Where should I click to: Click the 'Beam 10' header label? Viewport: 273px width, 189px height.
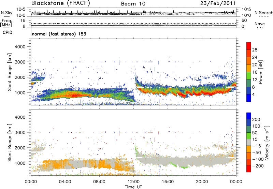(133, 4)
